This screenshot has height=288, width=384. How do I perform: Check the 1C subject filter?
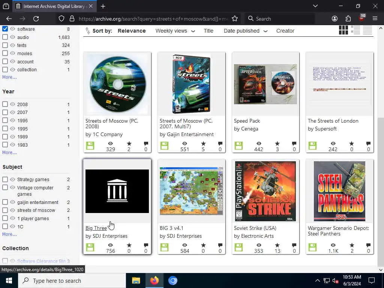(5, 226)
